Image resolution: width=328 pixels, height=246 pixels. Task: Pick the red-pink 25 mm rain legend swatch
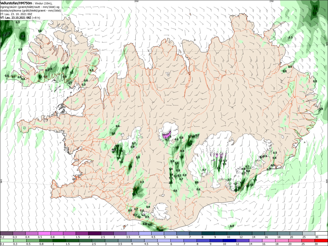click(309, 241)
